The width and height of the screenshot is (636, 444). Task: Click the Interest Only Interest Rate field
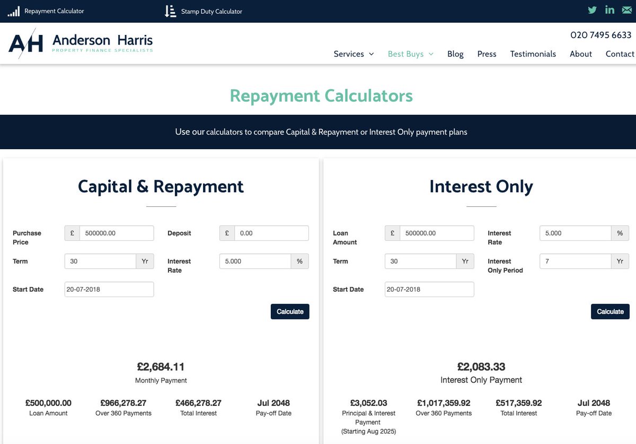575,233
